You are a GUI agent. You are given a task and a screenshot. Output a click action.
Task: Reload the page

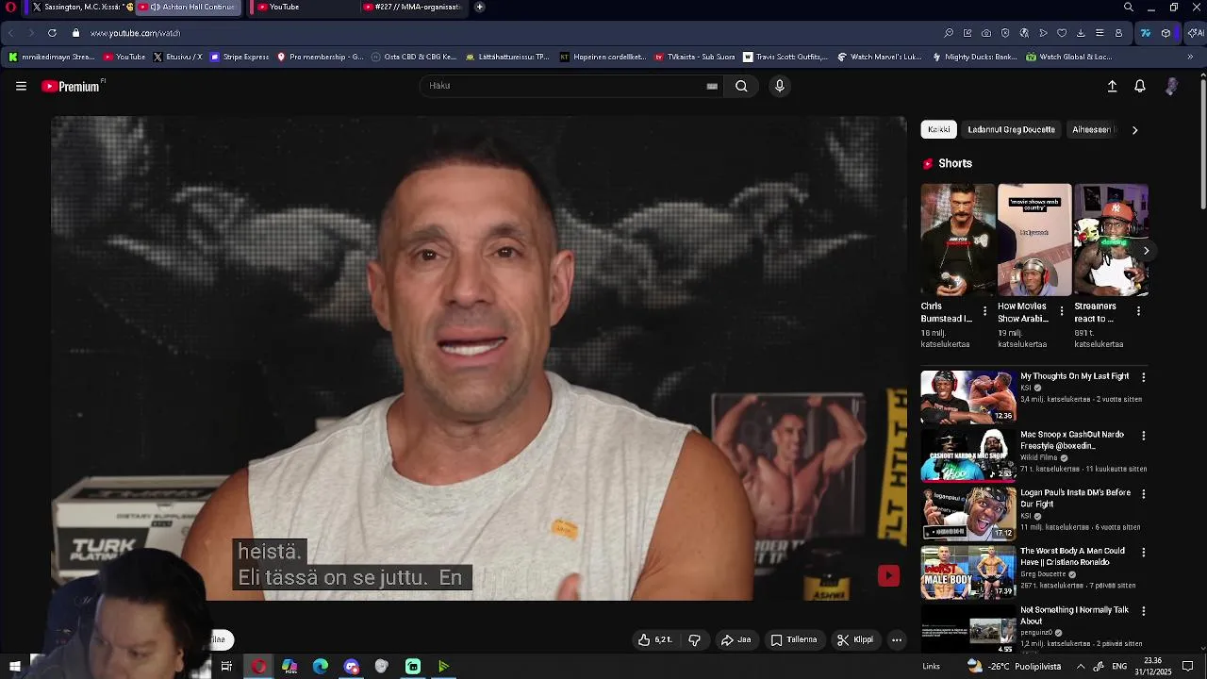tap(52, 33)
